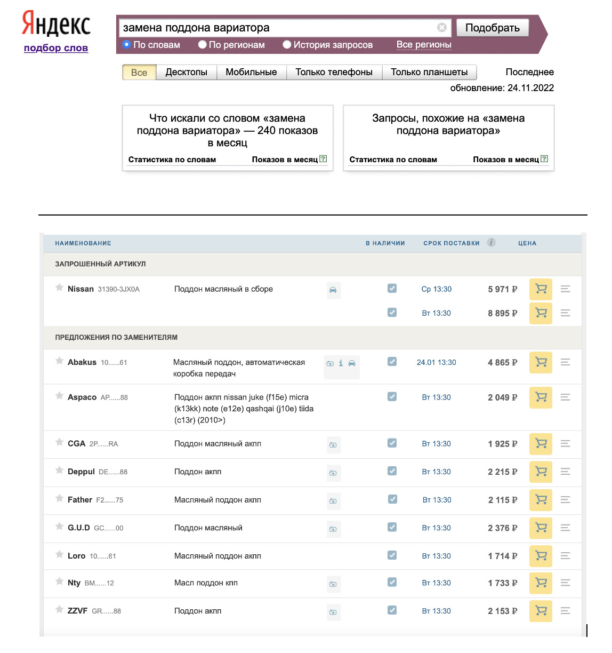Open list menu icon for CGA row
Screen dimensions: 612x653
566,444
